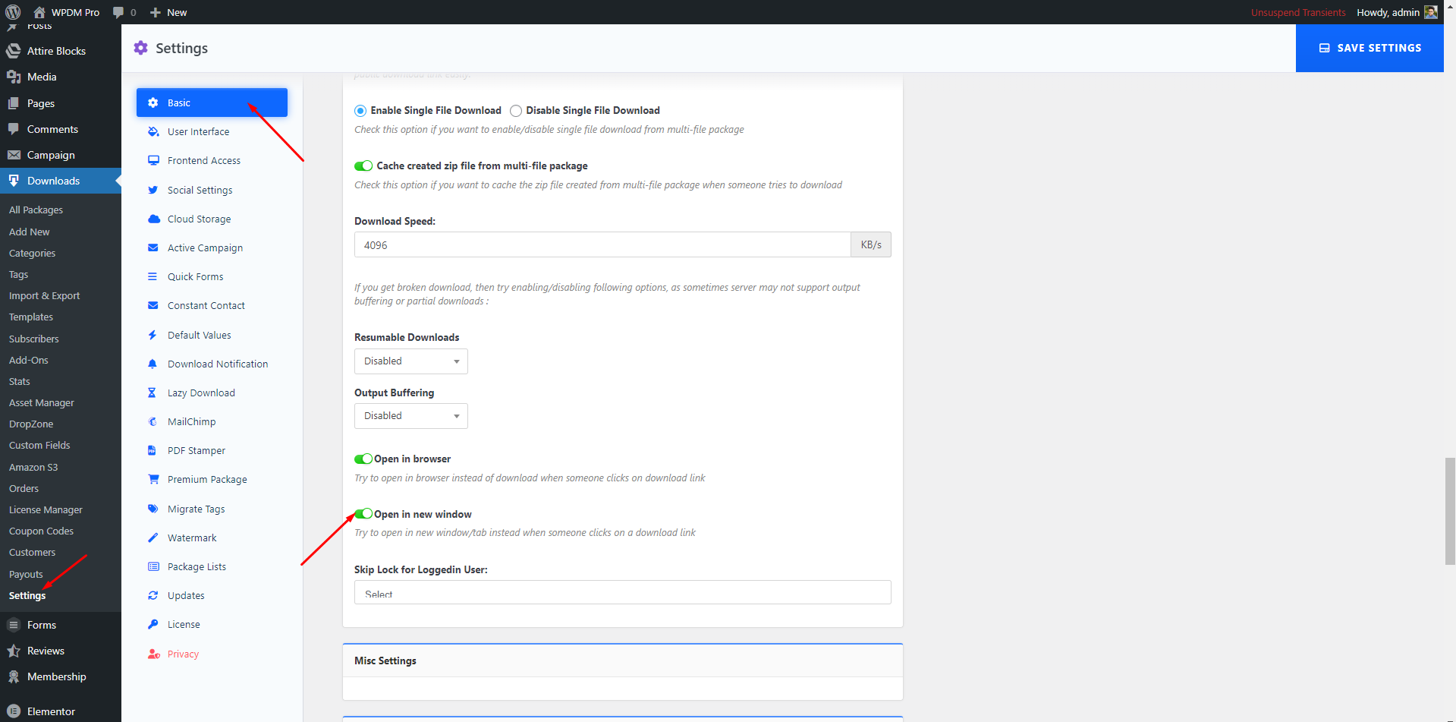Click the License key icon
Image resolution: width=1456 pixels, height=722 pixels.
click(153, 624)
